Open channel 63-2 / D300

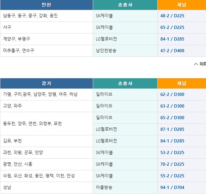point(172,106)
